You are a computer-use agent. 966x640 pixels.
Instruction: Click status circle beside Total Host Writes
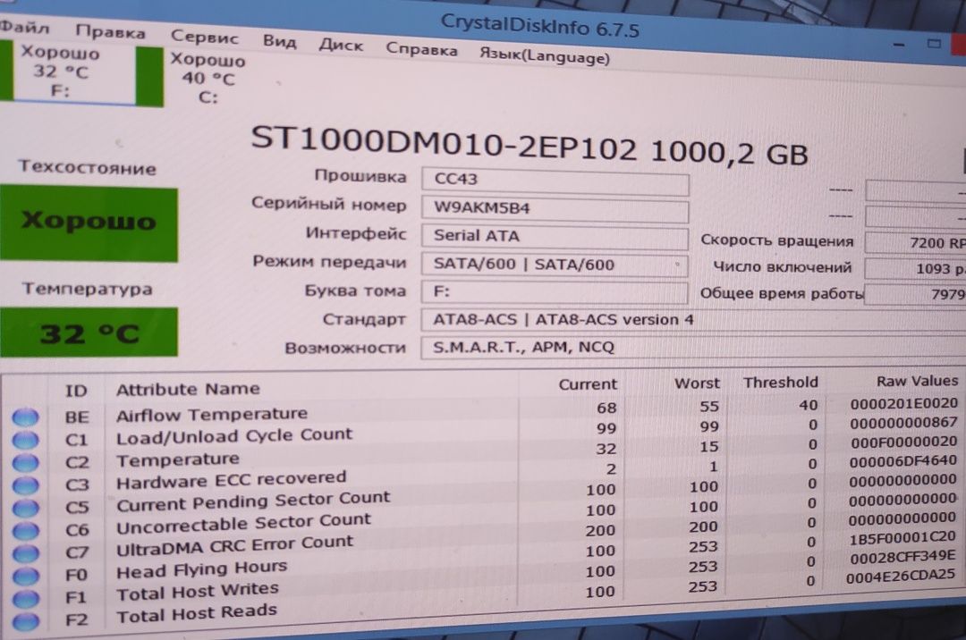point(25,598)
